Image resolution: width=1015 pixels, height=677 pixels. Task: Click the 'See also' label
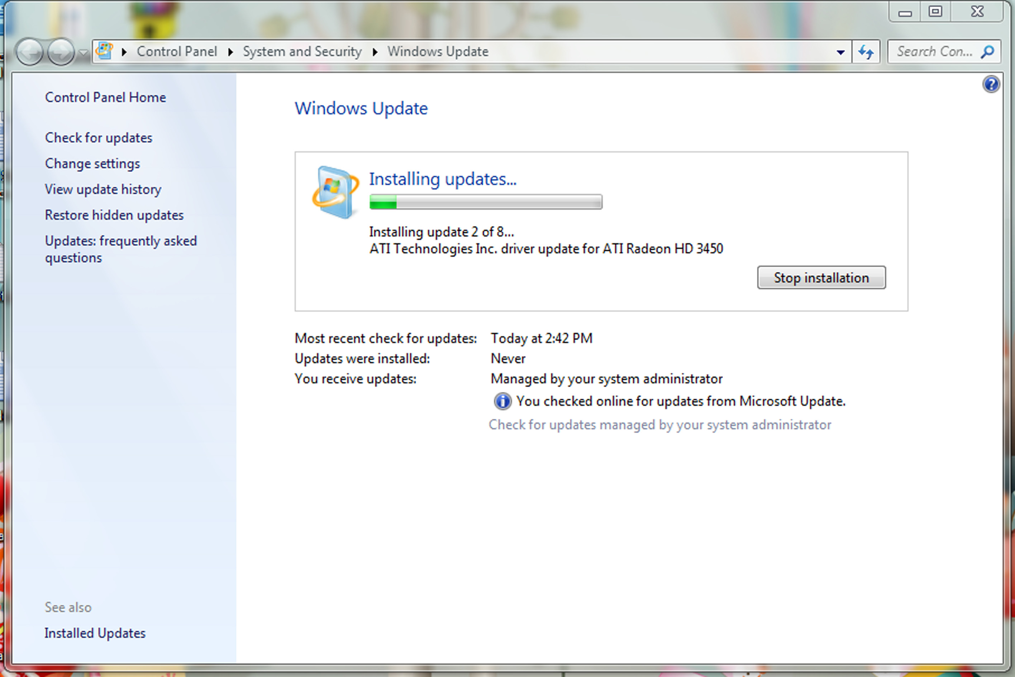(68, 607)
